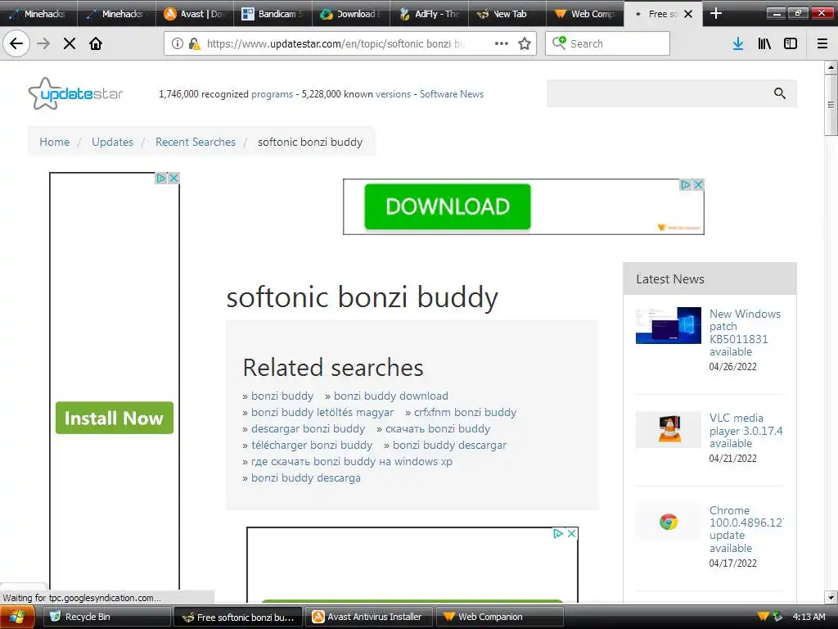The width and height of the screenshot is (838, 629).
Task: Click the Firefox address bar URL
Action: [x=335, y=43]
